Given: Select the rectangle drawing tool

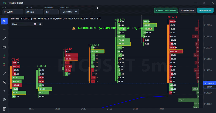Looking at the screenshot, I should [x=4, y=47].
